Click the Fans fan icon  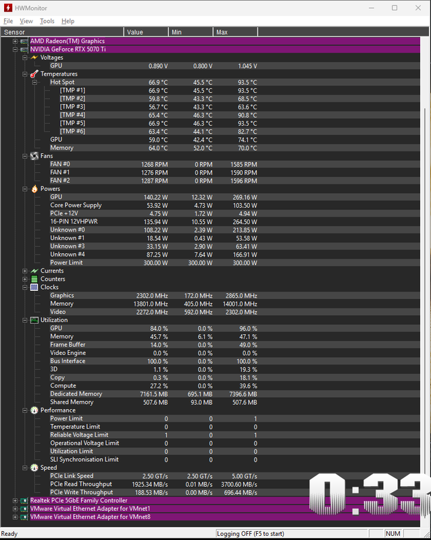(x=34, y=156)
